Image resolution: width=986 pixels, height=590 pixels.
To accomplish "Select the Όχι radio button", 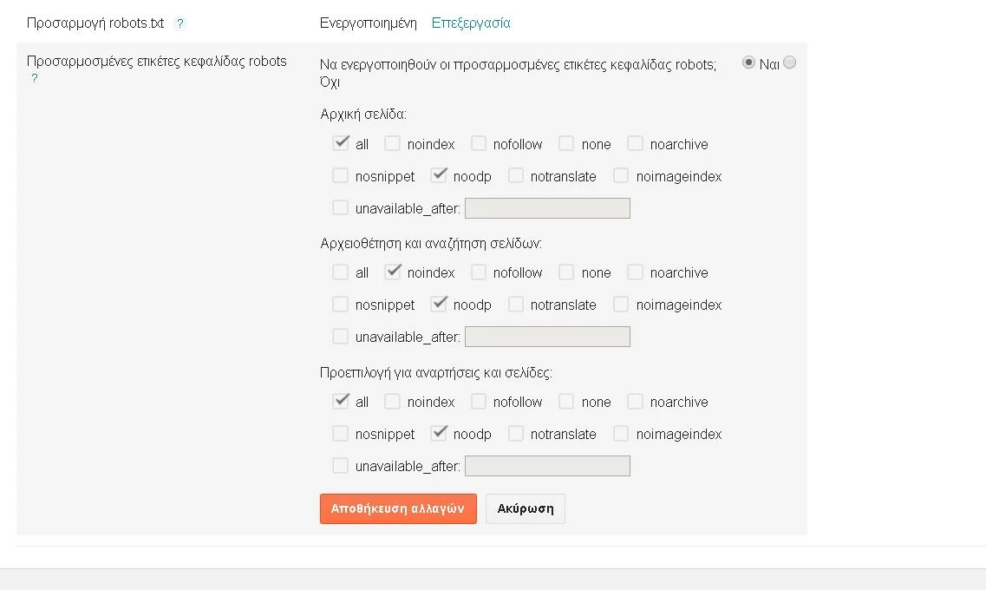I will (x=789, y=62).
